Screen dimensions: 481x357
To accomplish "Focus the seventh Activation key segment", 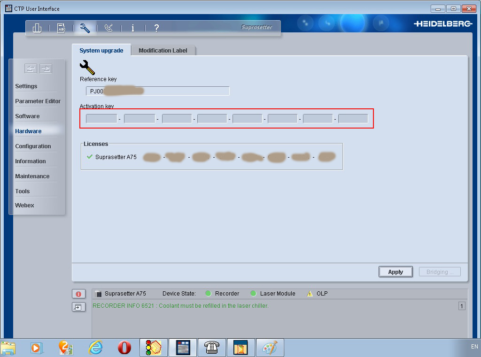I will tap(318, 119).
